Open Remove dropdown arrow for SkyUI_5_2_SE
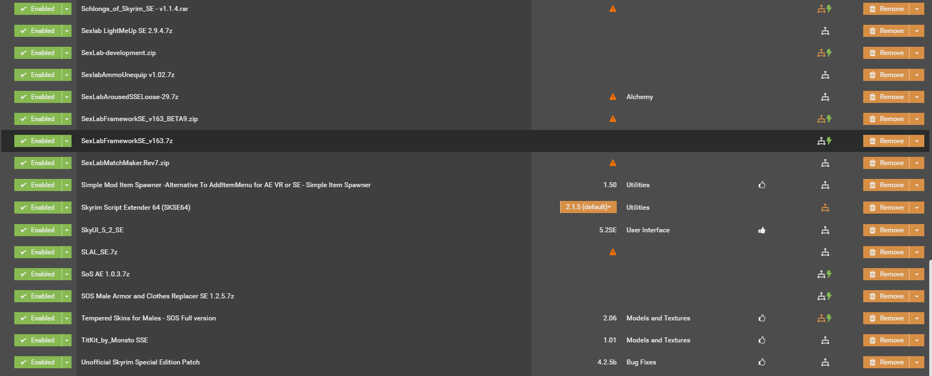Image resolution: width=932 pixels, height=376 pixels. 917,230
